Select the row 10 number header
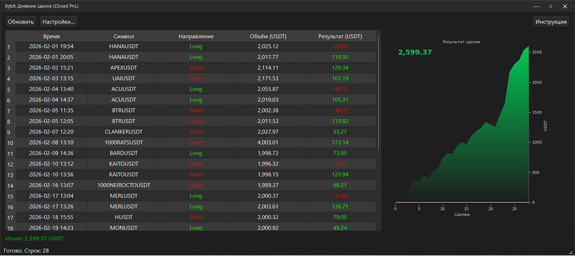Screen dimensions: 575x260 (10, 143)
